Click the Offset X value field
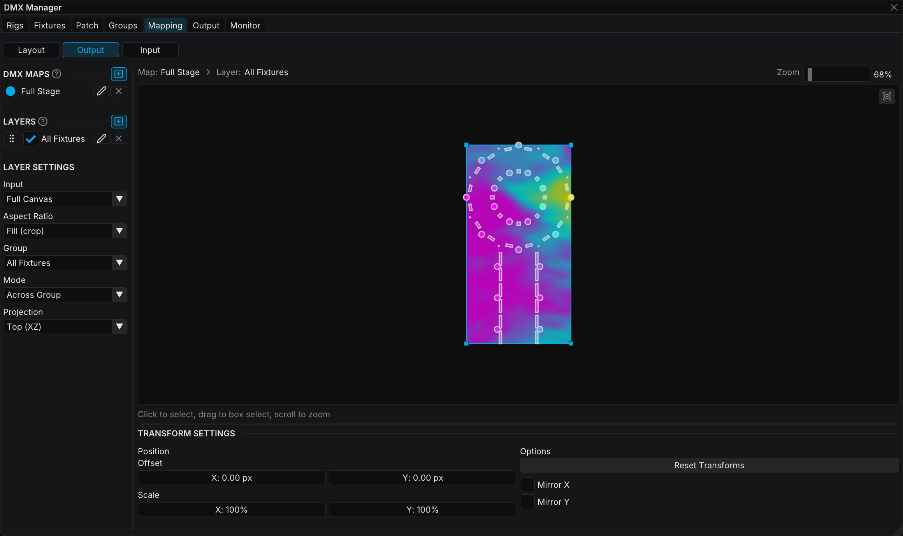Screen dimensions: 903x536 [232, 478]
